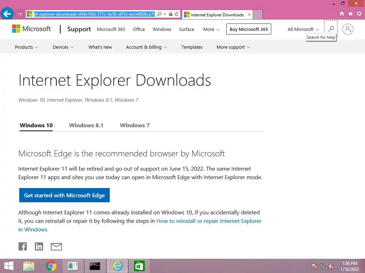365x273 pixels.
Task: Launch Google Chrome from the taskbar
Action: 51,266
